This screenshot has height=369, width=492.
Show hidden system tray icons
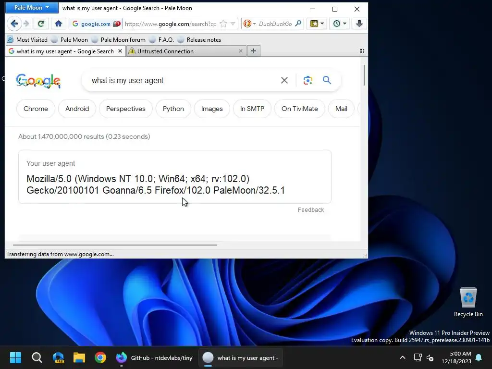(x=403, y=357)
